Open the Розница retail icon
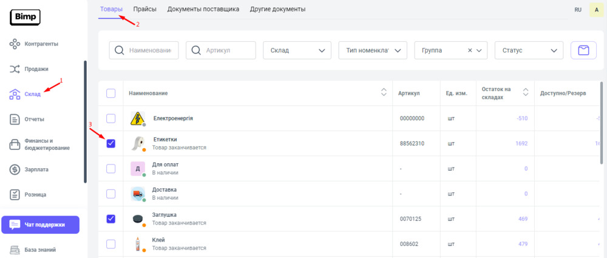Image resolution: width=607 pixels, height=258 pixels. click(15, 194)
